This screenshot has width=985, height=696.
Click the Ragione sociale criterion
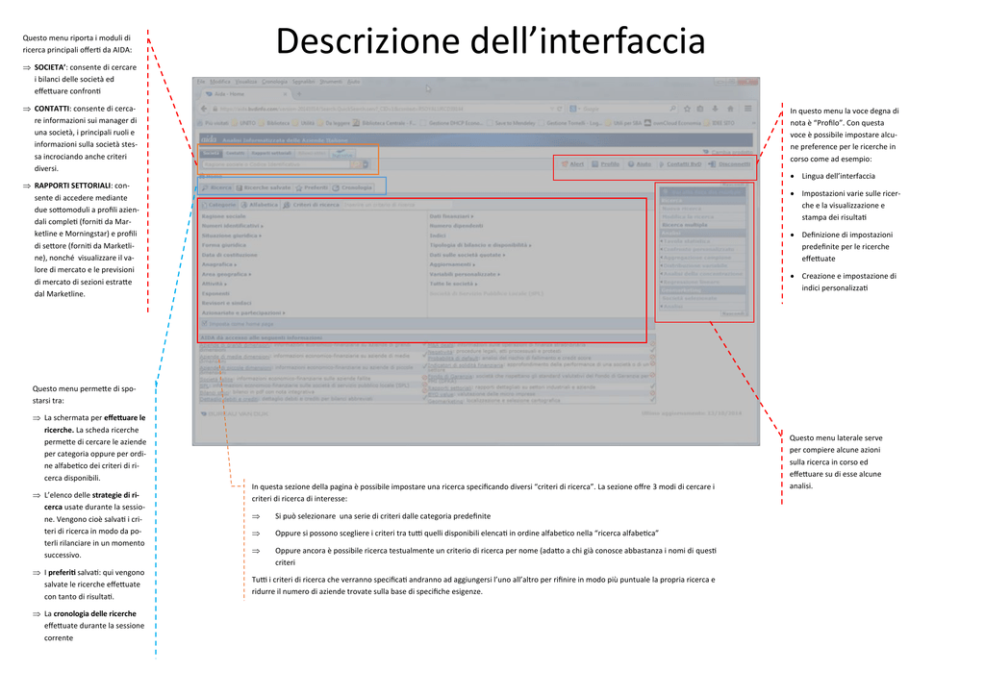[223, 216]
